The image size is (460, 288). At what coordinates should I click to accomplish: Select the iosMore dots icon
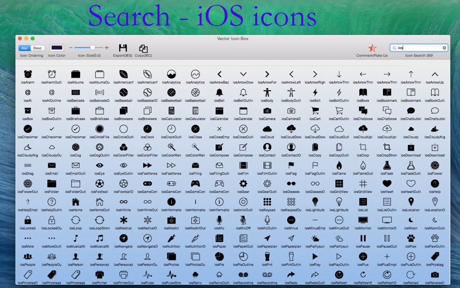tap(28, 238)
